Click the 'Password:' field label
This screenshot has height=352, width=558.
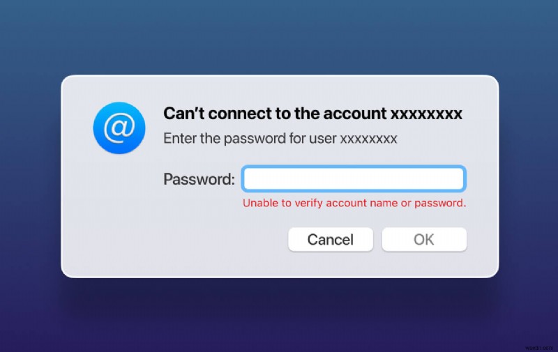(199, 179)
